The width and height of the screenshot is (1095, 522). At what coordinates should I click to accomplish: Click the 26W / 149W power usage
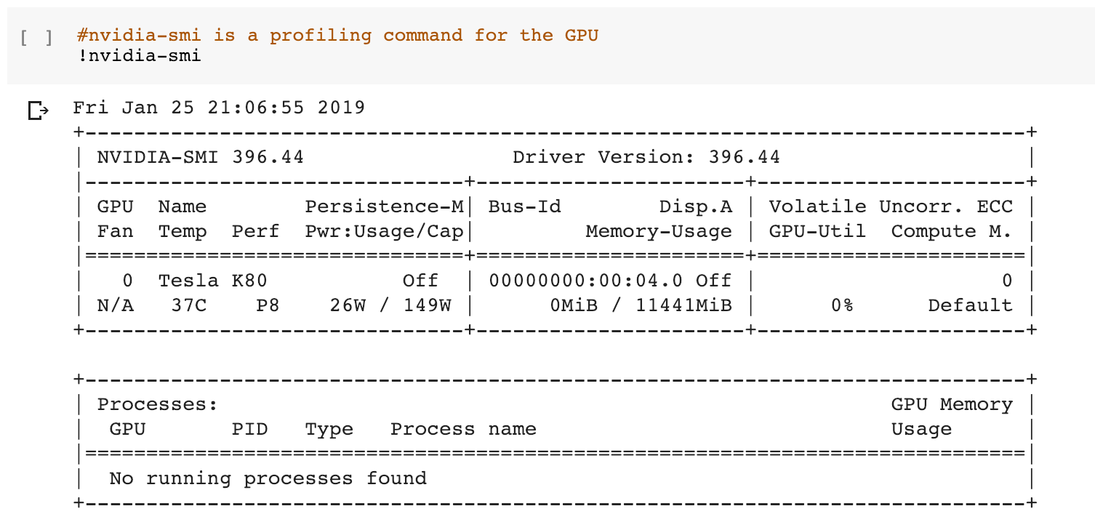tap(390, 305)
